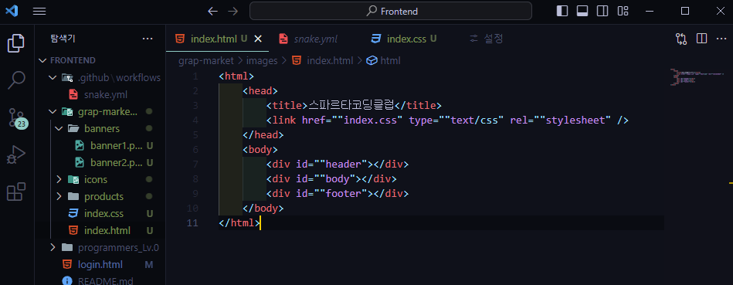Expand the programmers_Lv.0 folder
This screenshot has height=285, width=733.
tap(53, 247)
